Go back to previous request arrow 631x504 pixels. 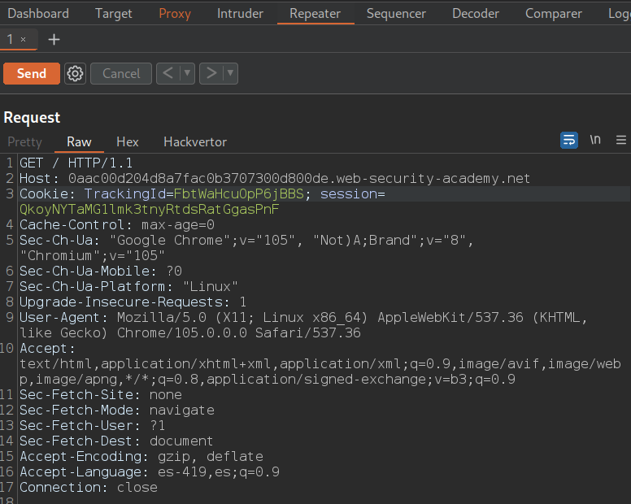(168, 73)
